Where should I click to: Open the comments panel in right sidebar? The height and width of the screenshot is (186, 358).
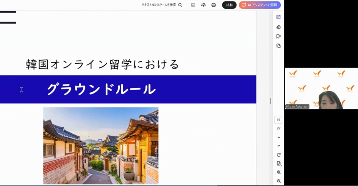point(278,27)
